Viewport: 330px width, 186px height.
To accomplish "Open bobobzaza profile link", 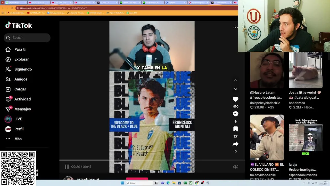I will (x=296, y=103).
